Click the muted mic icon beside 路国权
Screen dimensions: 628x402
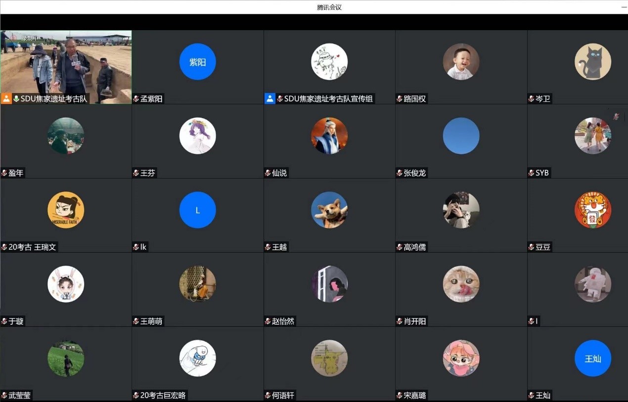pos(400,99)
